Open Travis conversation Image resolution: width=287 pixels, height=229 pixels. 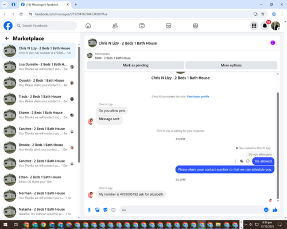tap(38, 99)
